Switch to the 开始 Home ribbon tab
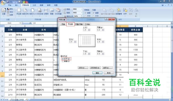173x101 pixels. tap(9, 5)
